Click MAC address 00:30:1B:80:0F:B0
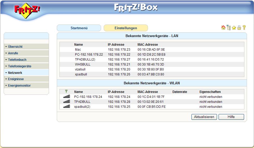Image resolution: width=254 pixels, height=148 pixels. pyautogui.click(x=151, y=69)
